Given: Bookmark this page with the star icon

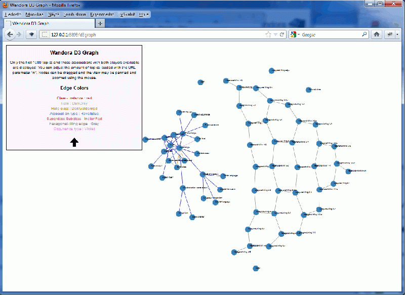Looking at the screenshot, I should point(268,35).
